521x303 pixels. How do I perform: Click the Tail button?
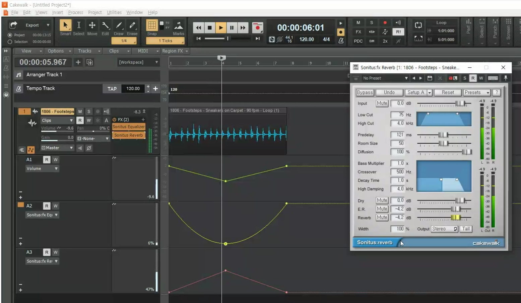(x=466, y=229)
